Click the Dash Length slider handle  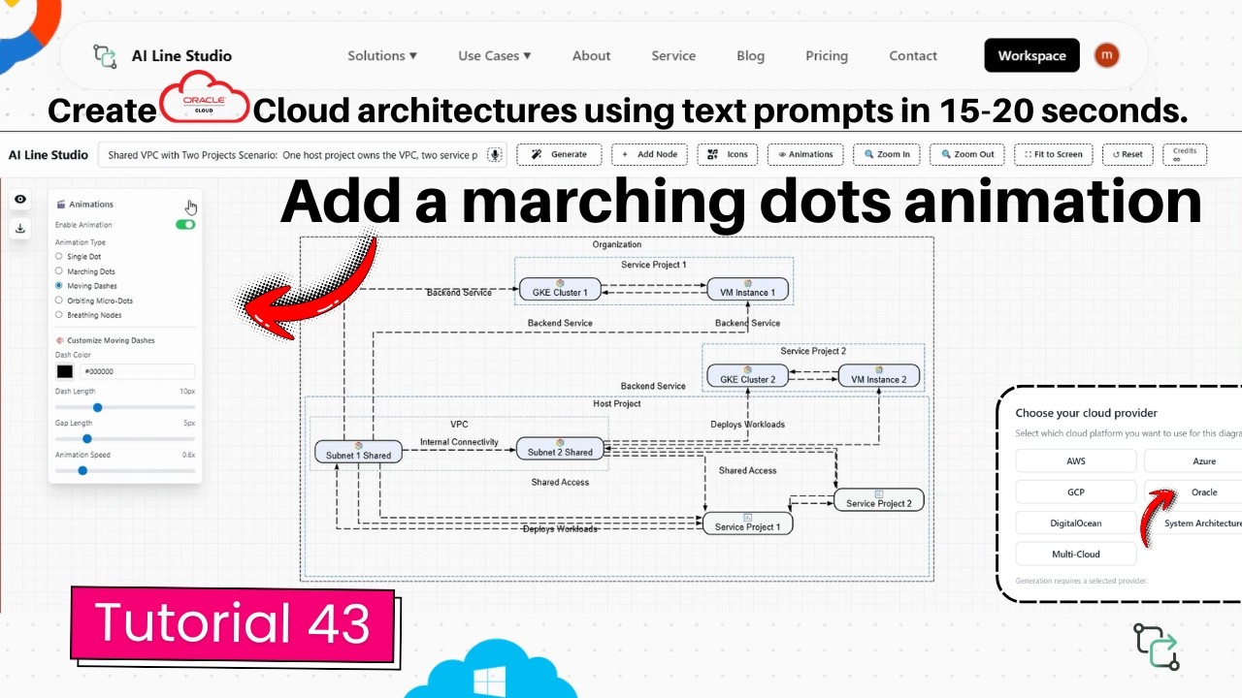[x=97, y=408]
